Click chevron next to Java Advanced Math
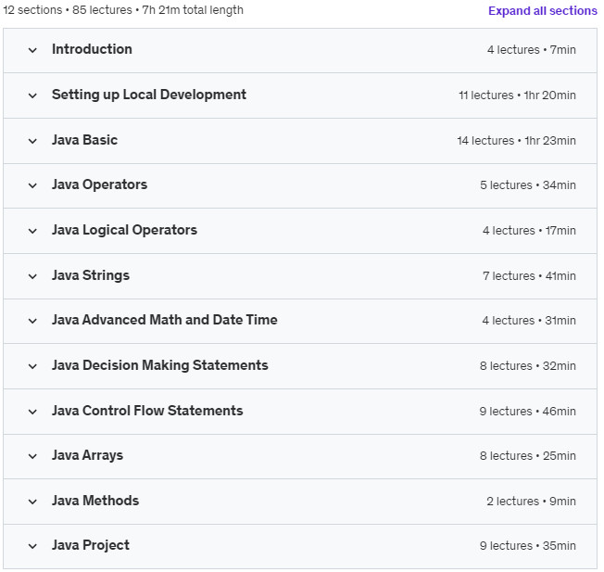This screenshot has height=572, width=604. (32, 321)
